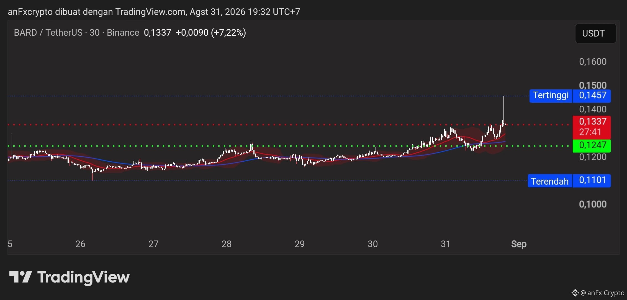Click the USDT currency button
Image resolution: width=627 pixels, height=300 pixels.
(595, 33)
